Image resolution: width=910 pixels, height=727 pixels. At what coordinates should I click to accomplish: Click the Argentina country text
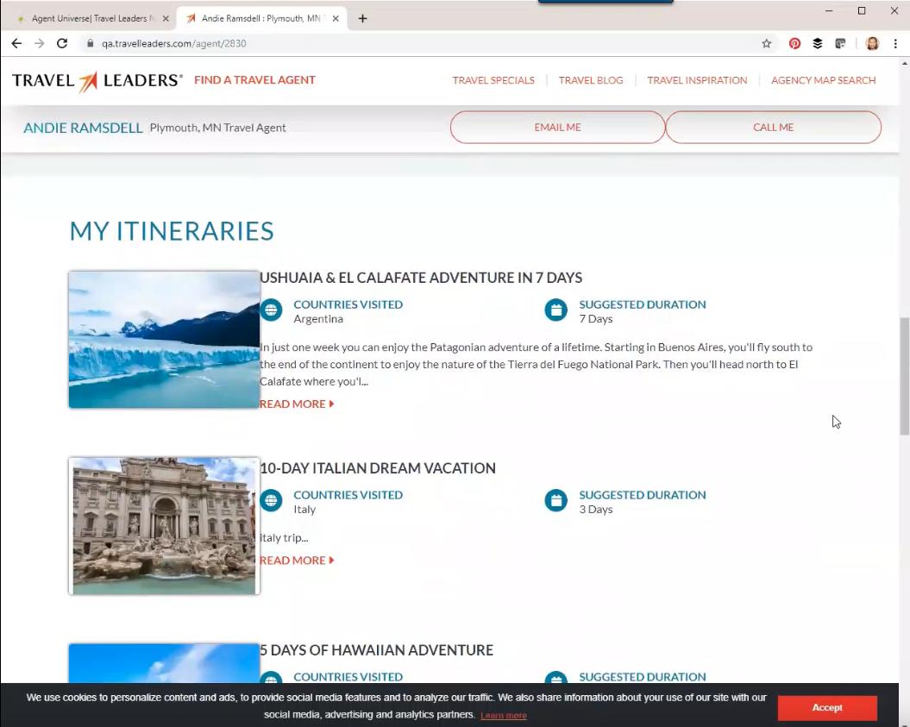tap(318, 318)
